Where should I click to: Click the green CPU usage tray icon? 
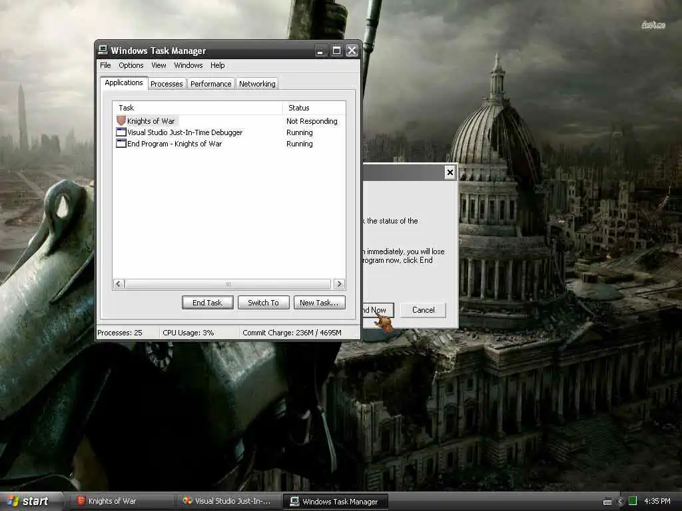[633, 501]
